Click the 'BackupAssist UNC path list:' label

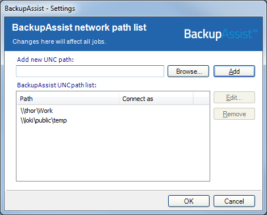pos(57,85)
